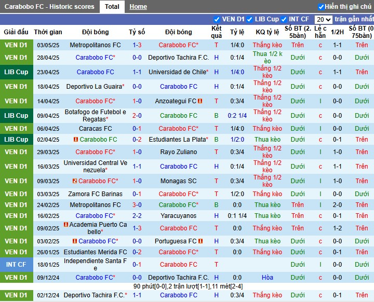Open Rayo Zuliano team link
This screenshot has width=374, height=302.
coord(178,152)
